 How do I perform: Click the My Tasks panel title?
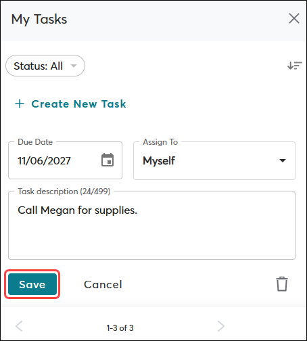[39, 20]
